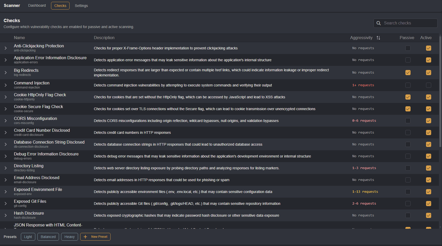Disable Active check for Cookie Secure Flag Check
Viewport: 442px width, 246px height.
tap(429, 109)
